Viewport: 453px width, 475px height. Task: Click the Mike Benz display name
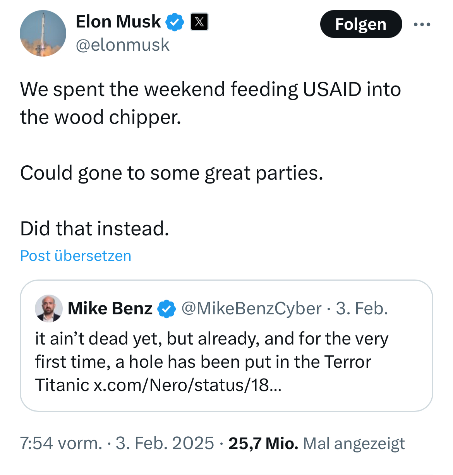110,309
